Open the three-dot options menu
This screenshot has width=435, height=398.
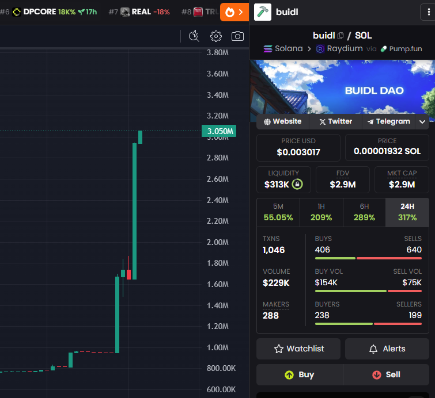428,12
